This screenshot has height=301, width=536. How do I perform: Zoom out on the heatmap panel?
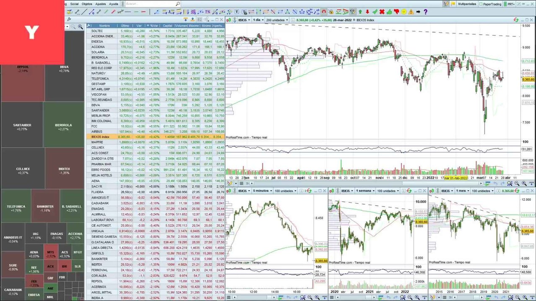pos(73,26)
